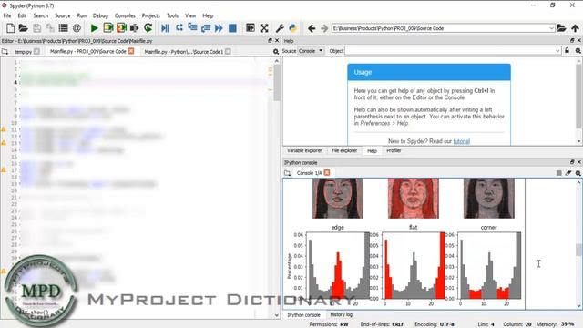The image size is (583, 328).
Task: Open the Tools menu
Action: [172, 15]
